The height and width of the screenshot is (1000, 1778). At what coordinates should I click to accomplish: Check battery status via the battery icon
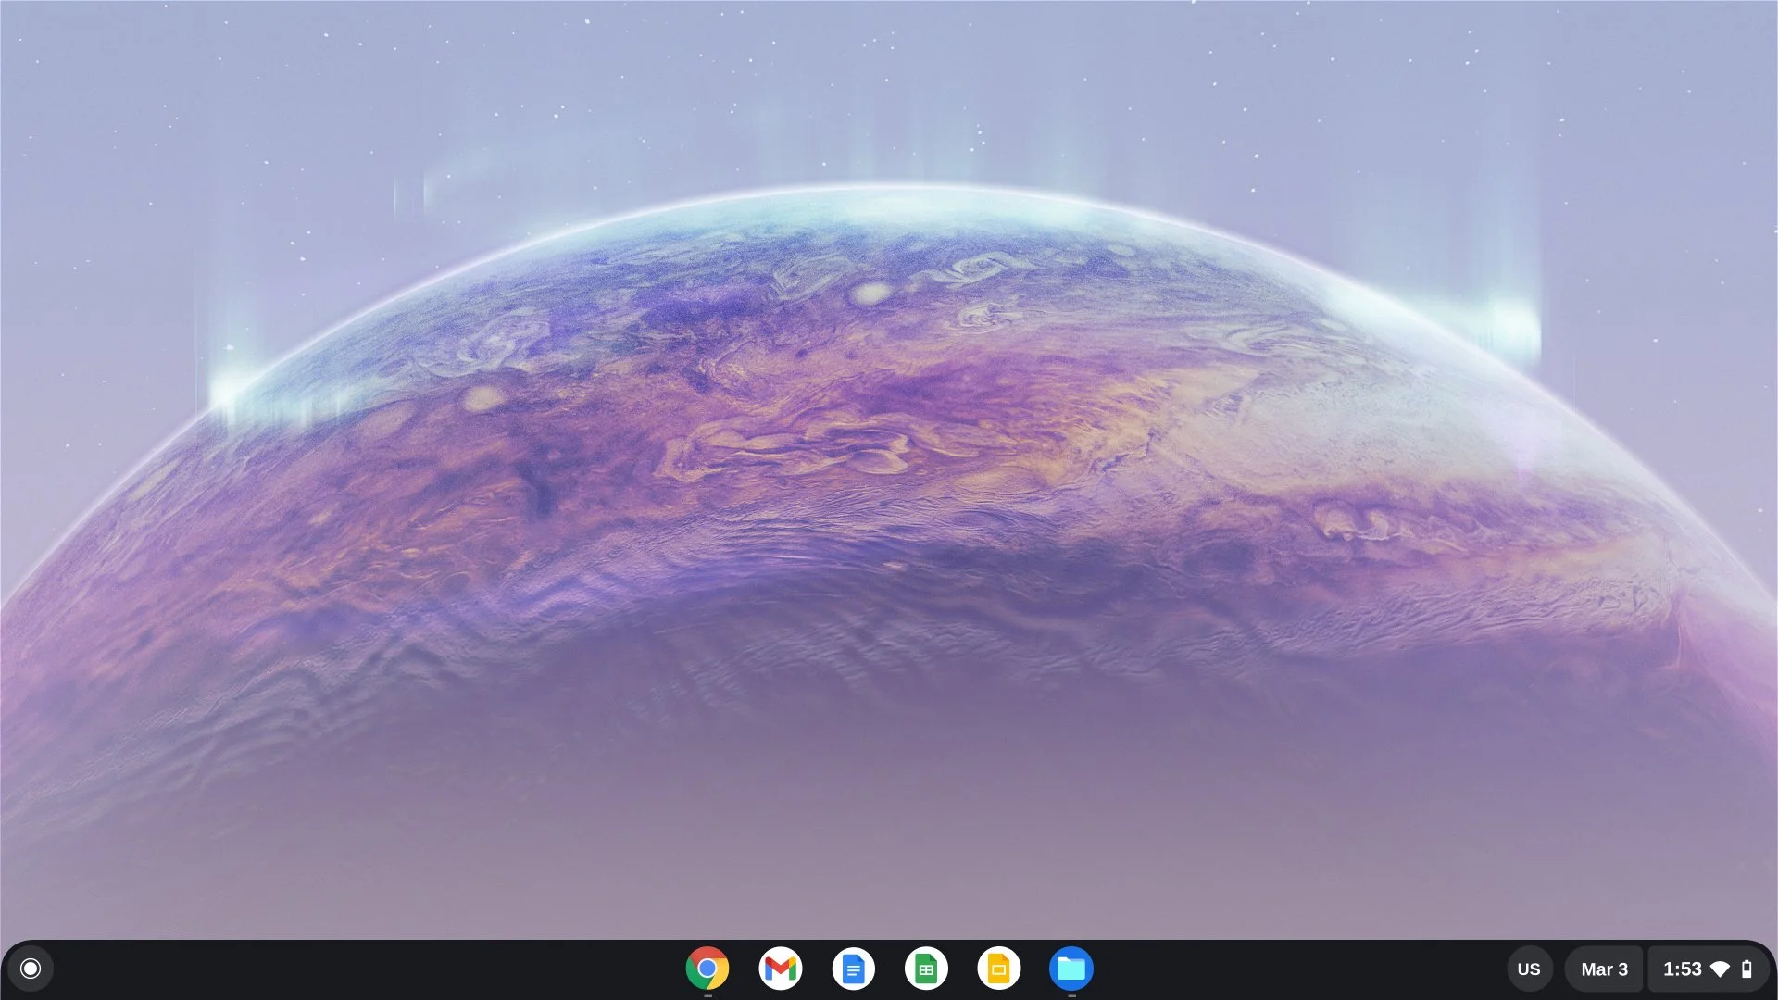coord(1747,969)
